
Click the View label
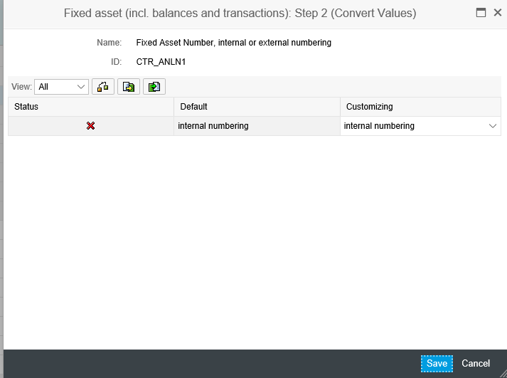pos(22,87)
